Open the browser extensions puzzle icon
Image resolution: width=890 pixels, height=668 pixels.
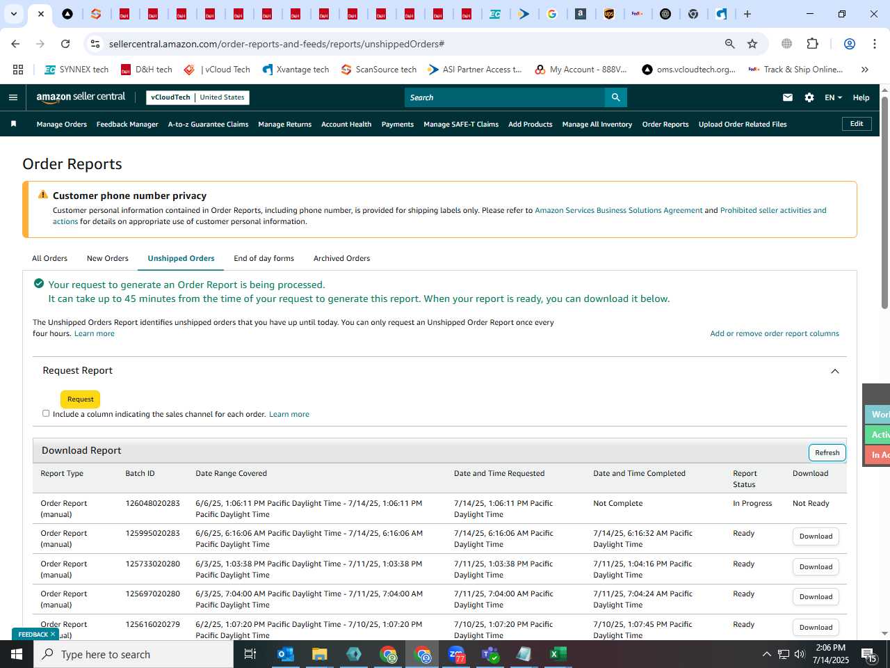pyautogui.click(x=812, y=44)
